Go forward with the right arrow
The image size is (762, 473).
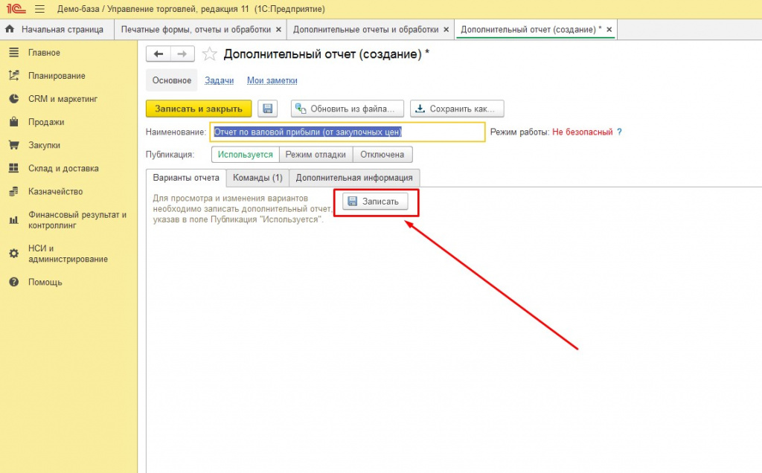[182, 54]
